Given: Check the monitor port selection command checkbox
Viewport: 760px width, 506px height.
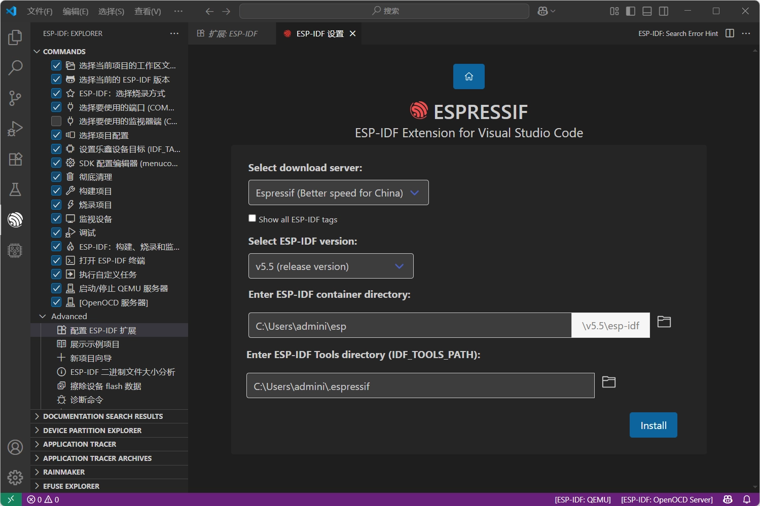Looking at the screenshot, I should (56, 121).
